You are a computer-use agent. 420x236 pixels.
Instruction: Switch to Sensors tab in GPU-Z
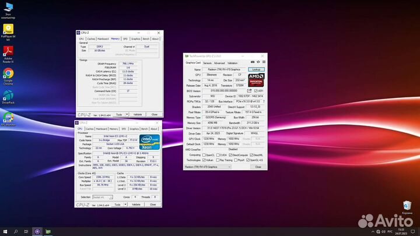(x=207, y=63)
